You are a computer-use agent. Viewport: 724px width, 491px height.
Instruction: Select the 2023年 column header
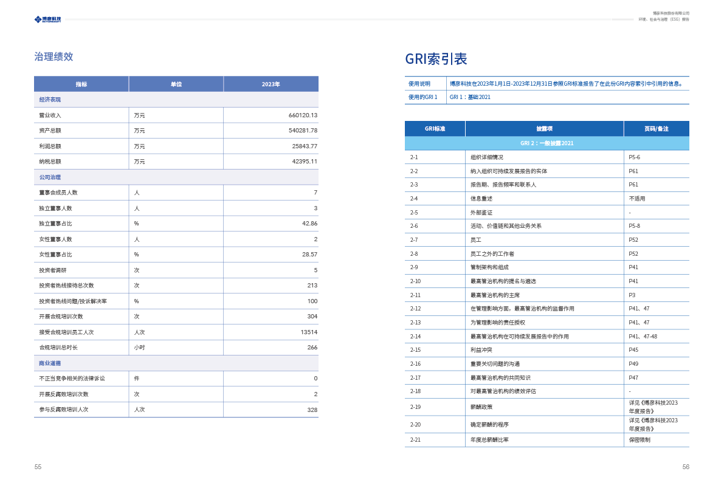tap(271, 84)
